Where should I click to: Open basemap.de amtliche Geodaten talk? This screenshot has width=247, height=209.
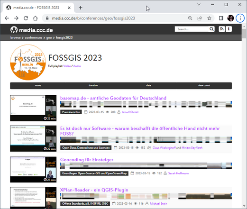(113, 98)
